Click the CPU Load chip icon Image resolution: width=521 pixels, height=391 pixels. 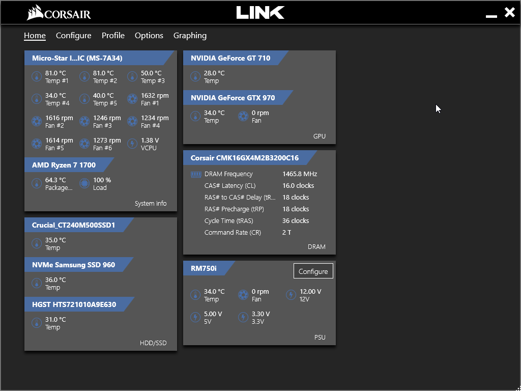pyautogui.click(x=84, y=183)
